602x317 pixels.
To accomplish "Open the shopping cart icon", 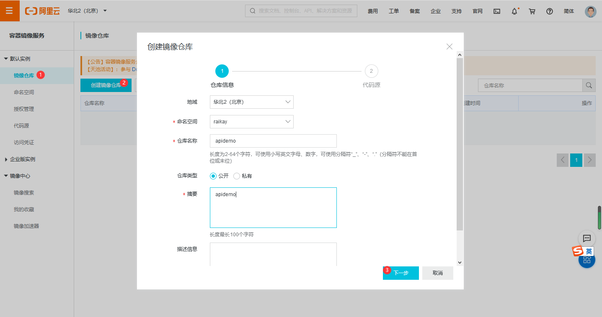I will (x=532, y=11).
